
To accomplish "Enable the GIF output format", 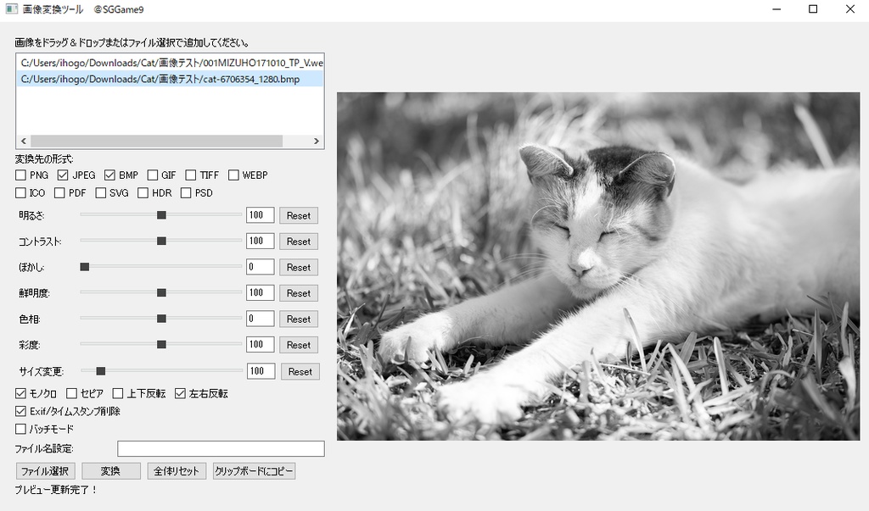I will point(153,175).
